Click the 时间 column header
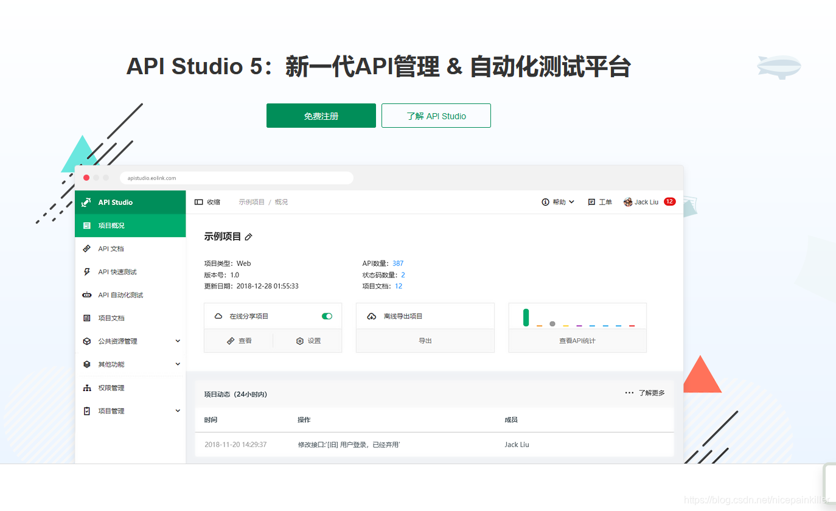 tap(211, 420)
